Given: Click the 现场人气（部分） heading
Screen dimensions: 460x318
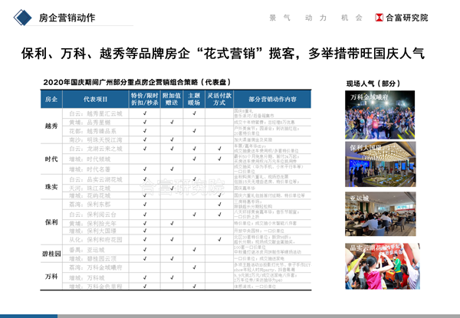Looking at the screenshot, I should (x=373, y=84).
